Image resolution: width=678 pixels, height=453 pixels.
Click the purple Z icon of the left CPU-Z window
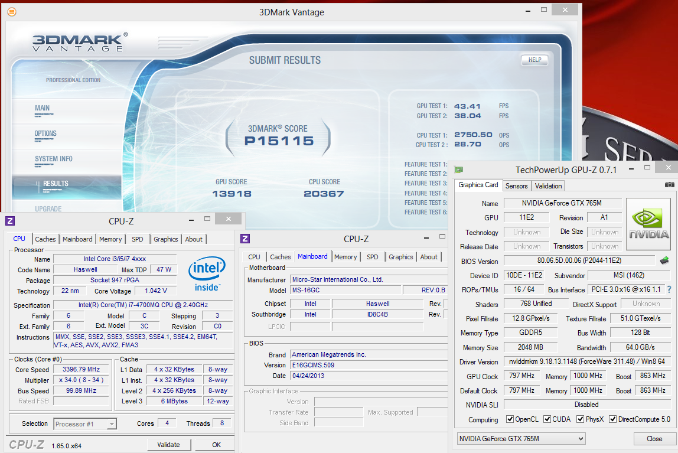pos(10,221)
